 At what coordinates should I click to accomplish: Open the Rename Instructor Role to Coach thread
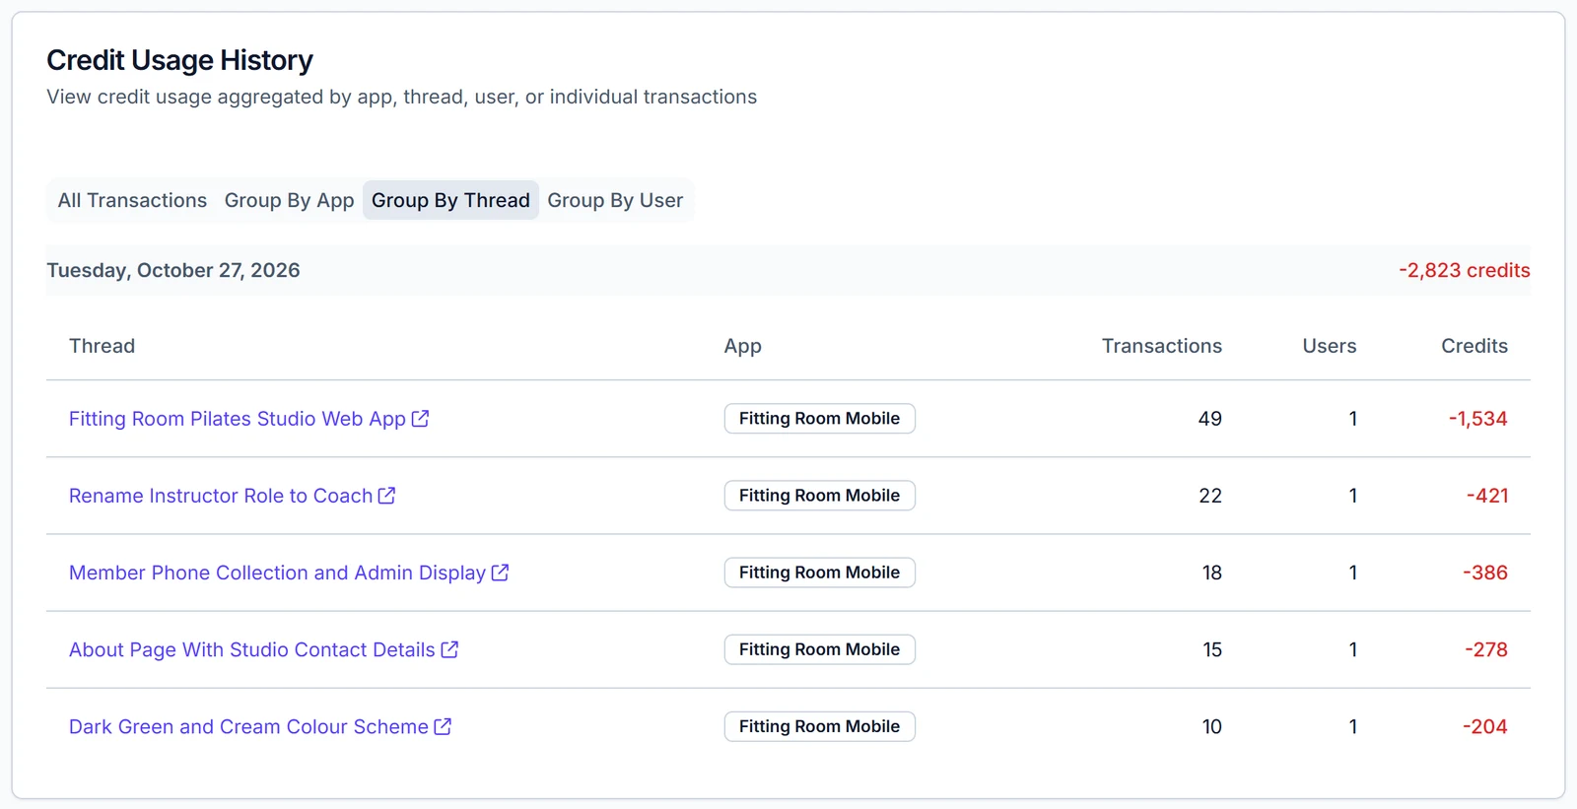221,496
